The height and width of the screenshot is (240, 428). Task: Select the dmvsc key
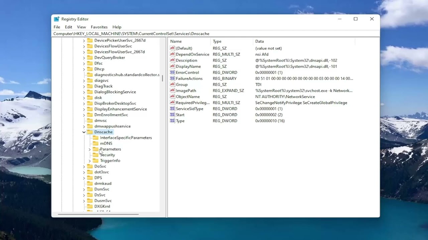coord(100,121)
